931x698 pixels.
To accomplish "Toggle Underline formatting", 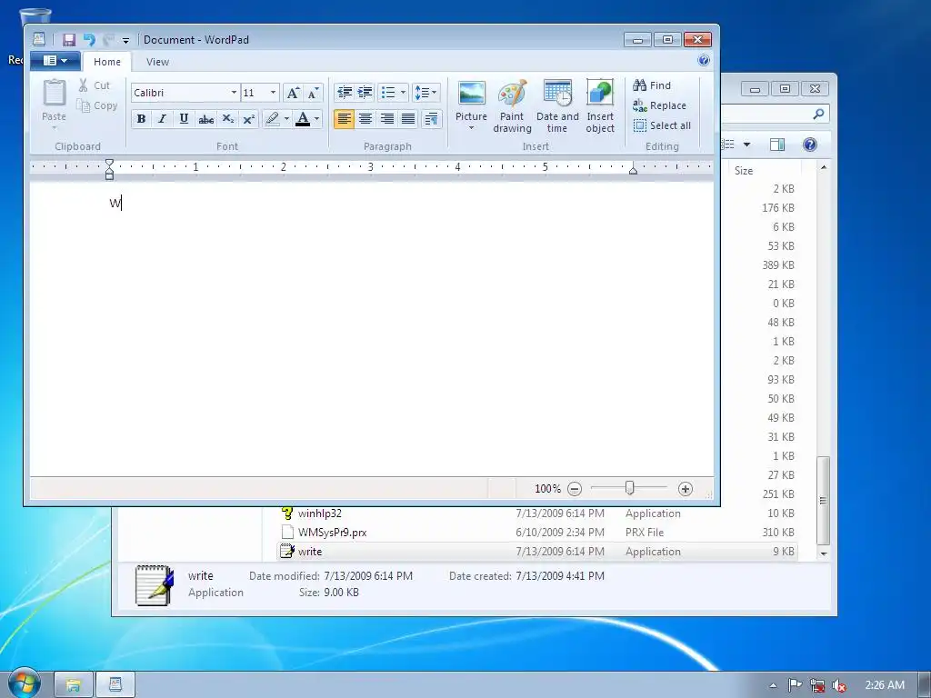I will point(184,119).
